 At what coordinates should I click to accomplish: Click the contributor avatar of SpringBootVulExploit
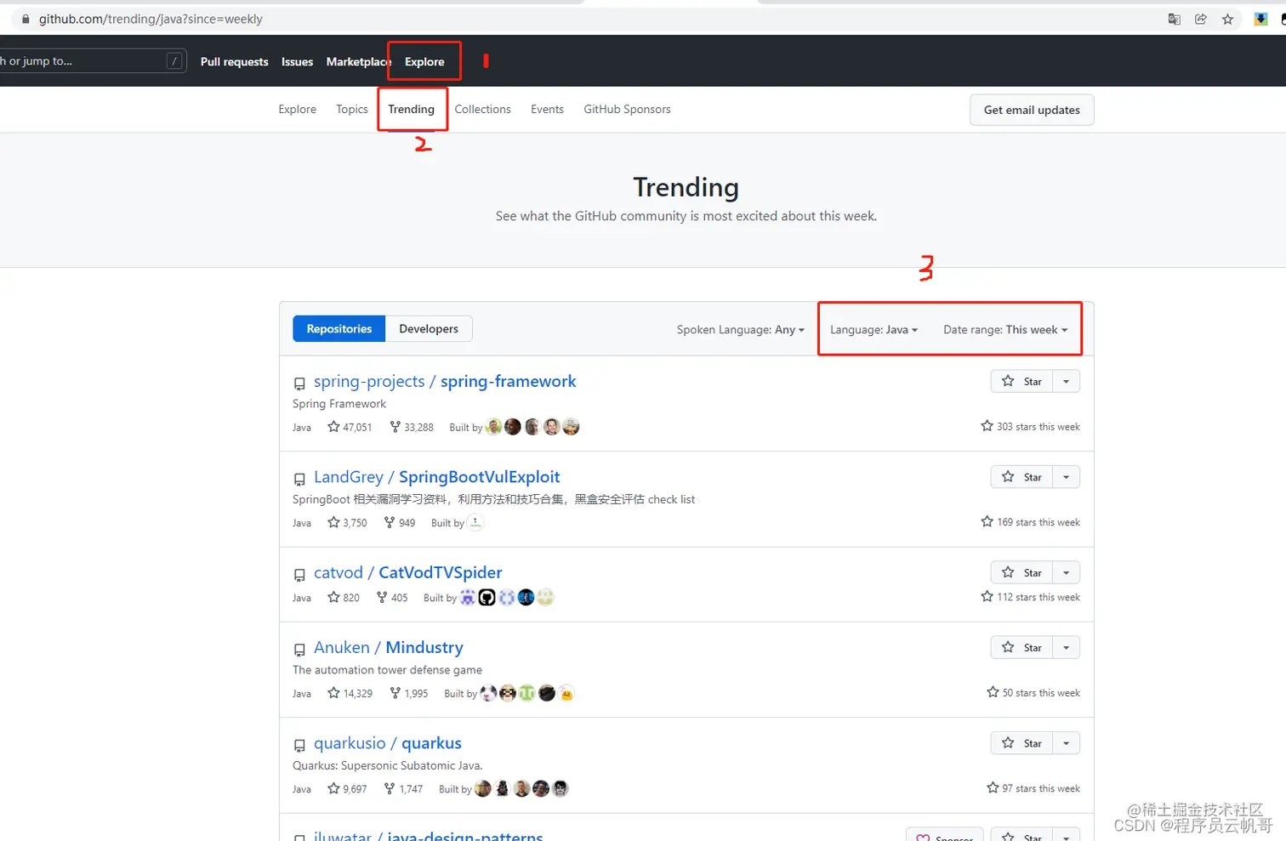pyautogui.click(x=475, y=523)
